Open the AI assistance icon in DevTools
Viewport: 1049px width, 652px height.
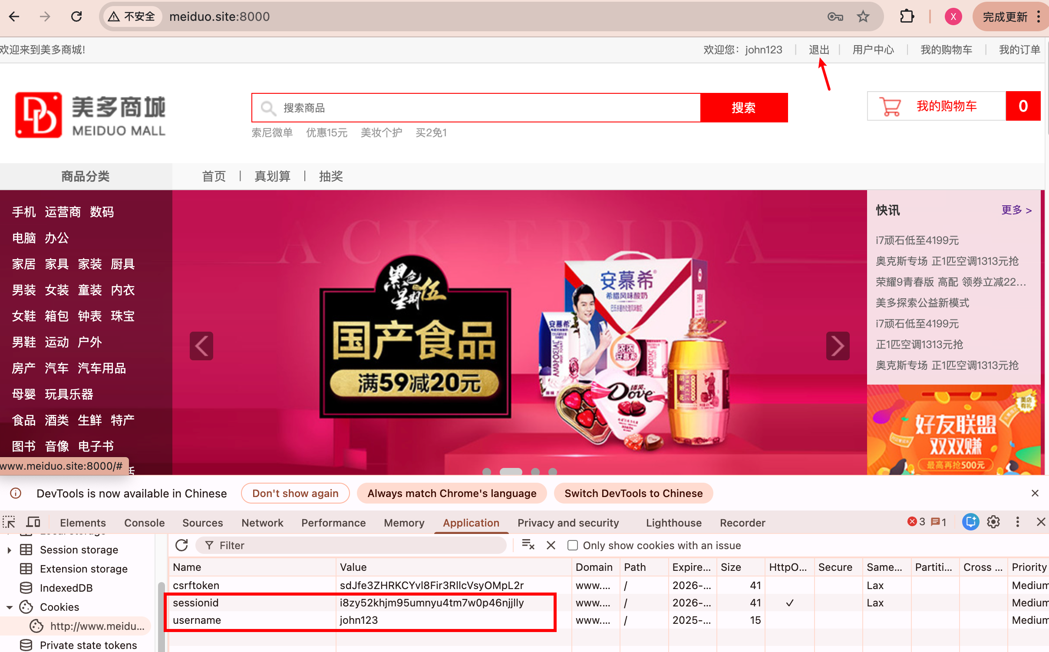point(970,522)
